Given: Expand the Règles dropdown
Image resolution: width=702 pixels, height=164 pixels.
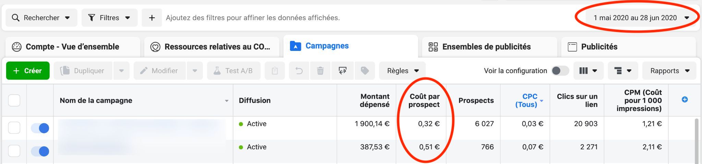Looking at the screenshot, I should pos(402,71).
